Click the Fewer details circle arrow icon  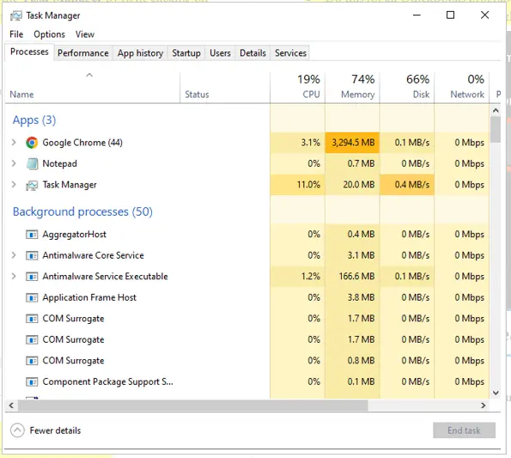17,431
